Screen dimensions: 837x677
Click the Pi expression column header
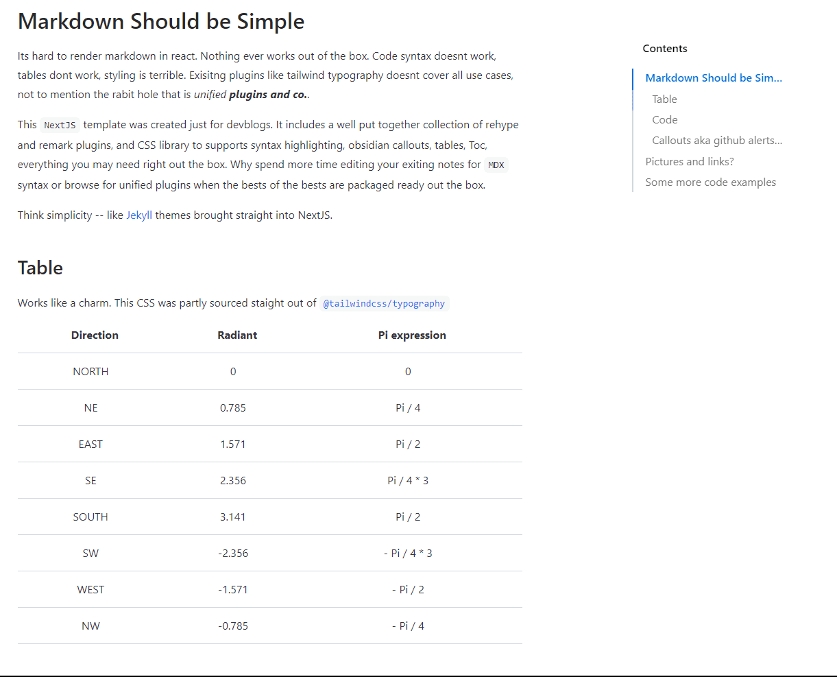tap(412, 335)
